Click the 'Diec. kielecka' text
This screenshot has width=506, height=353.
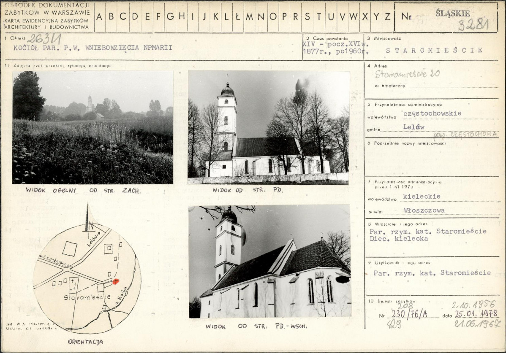399,239
